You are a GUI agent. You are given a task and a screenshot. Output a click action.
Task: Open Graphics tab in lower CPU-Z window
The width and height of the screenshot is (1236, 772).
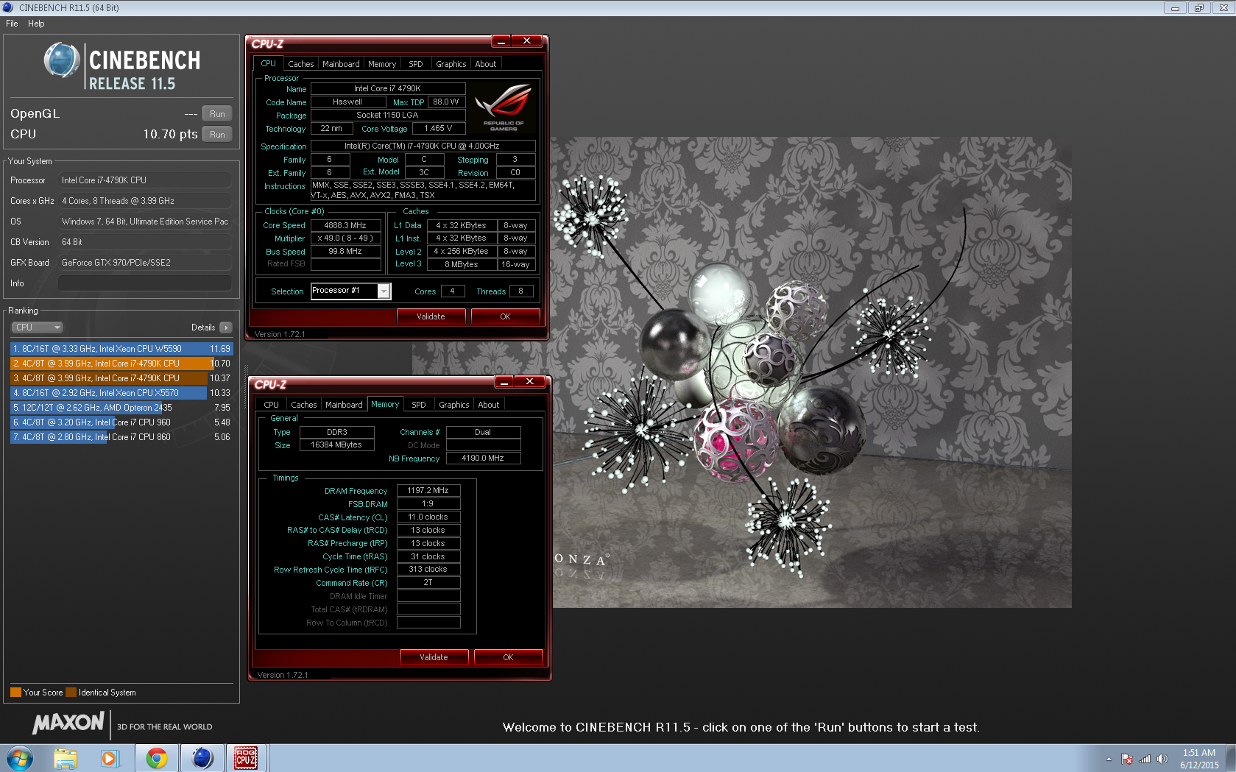pyautogui.click(x=453, y=405)
